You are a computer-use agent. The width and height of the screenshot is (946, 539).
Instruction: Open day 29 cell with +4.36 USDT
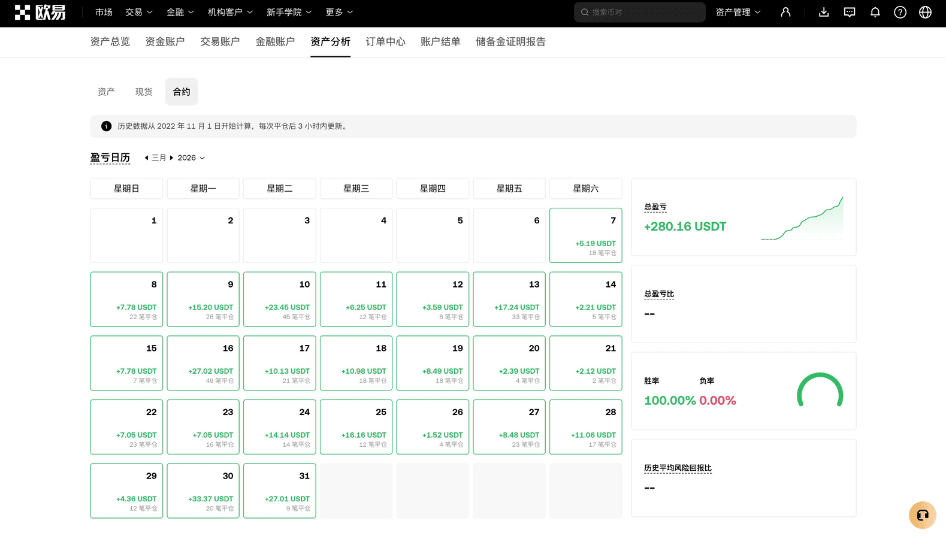(x=126, y=491)
